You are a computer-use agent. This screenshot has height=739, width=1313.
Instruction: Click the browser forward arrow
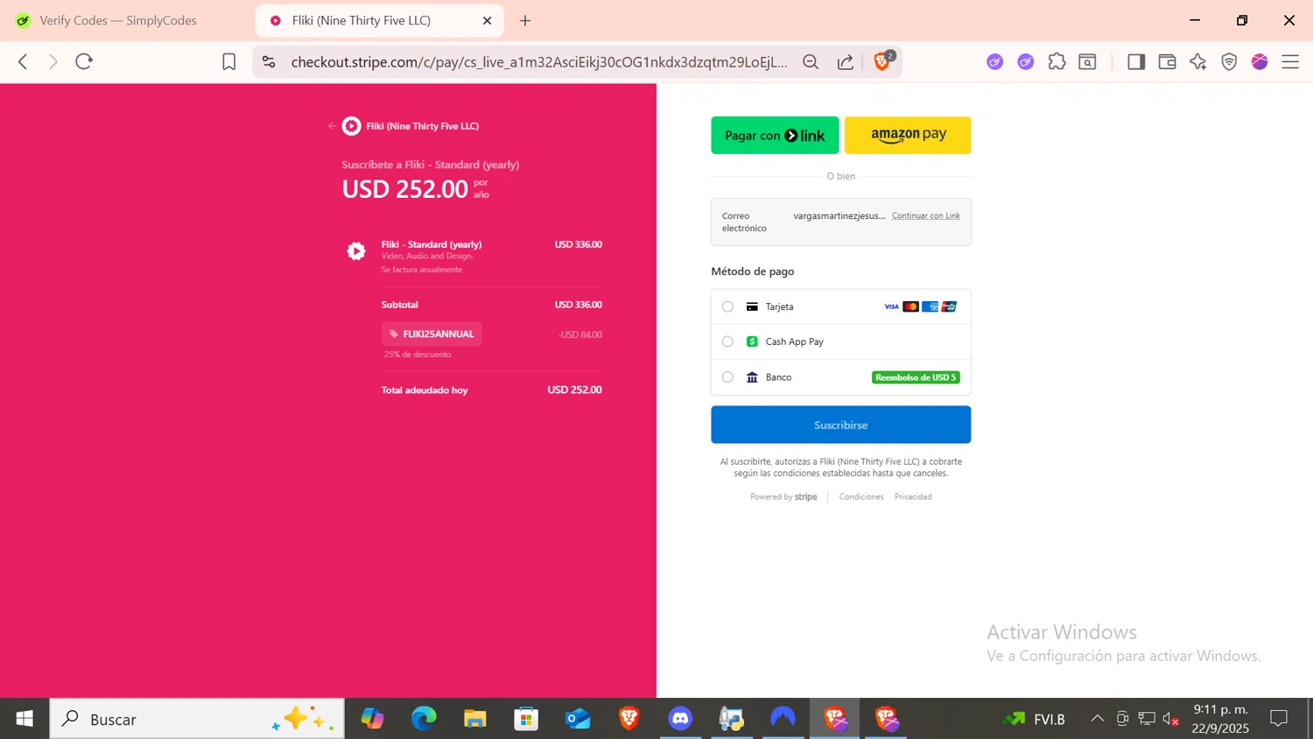click(x=53, y=61)
